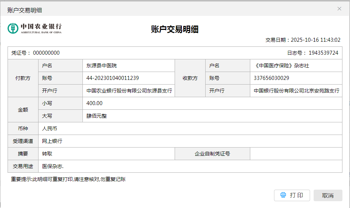Click the payee account number 337656030029
Viewport: 350px width, 208px height.
pyautogui.click(x=271, y=78)
